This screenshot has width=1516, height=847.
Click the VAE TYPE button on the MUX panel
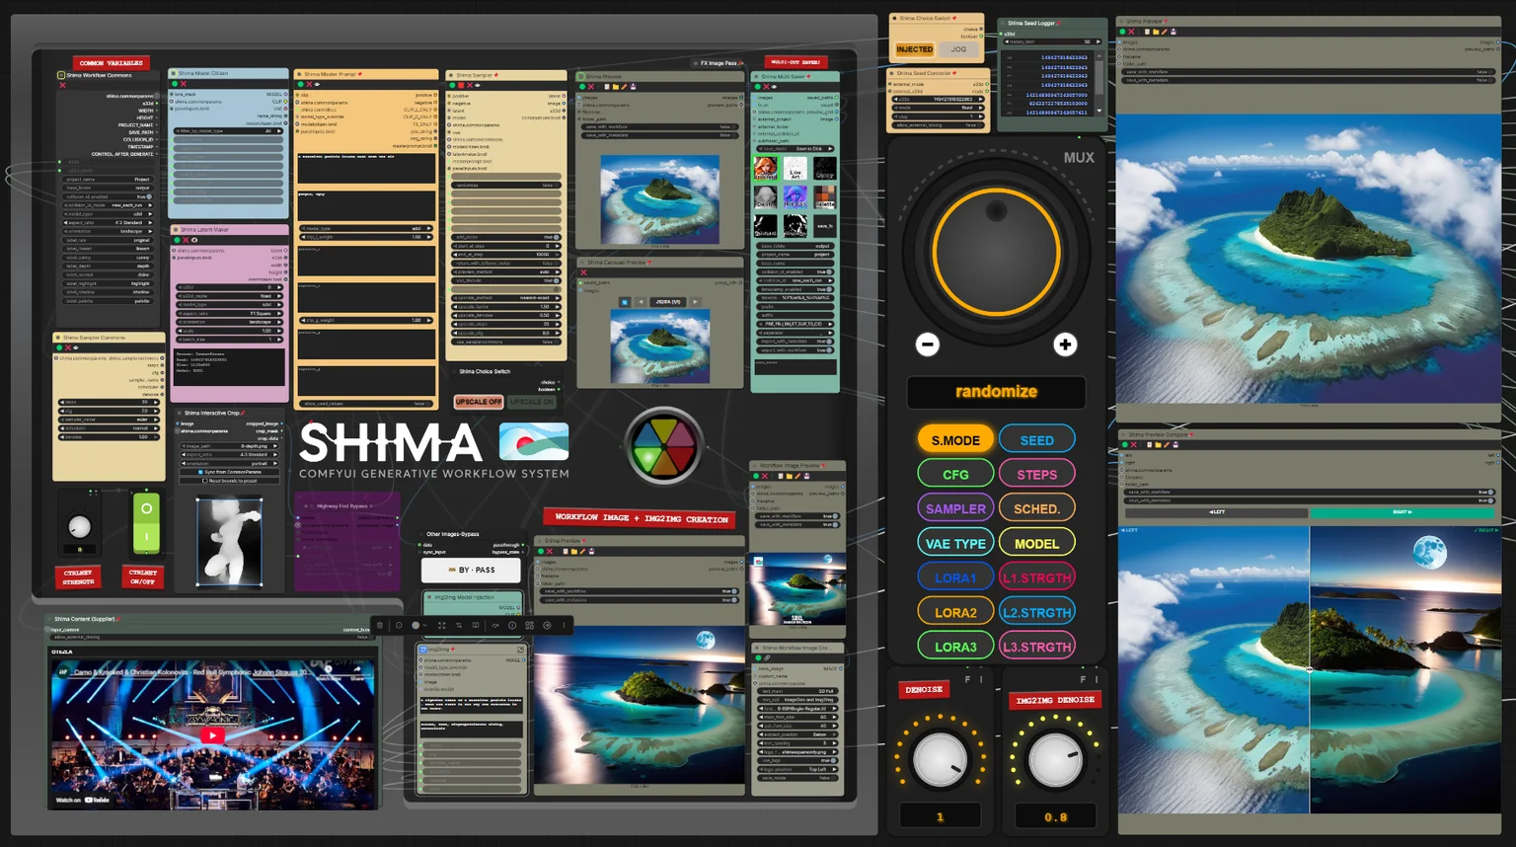(x=955, y=544)
